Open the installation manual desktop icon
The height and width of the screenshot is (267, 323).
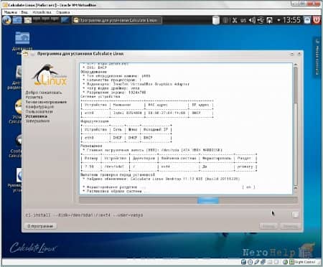coord(19,174)
